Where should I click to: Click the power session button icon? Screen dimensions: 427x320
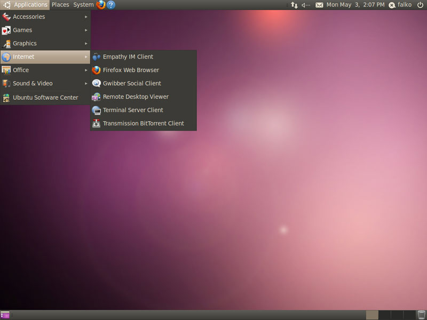point(420,5)
